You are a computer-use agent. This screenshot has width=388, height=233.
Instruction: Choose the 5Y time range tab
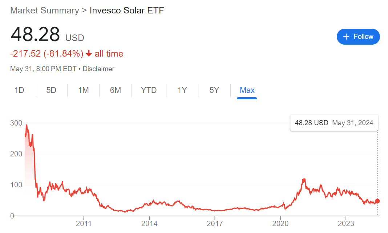[214, 90]
